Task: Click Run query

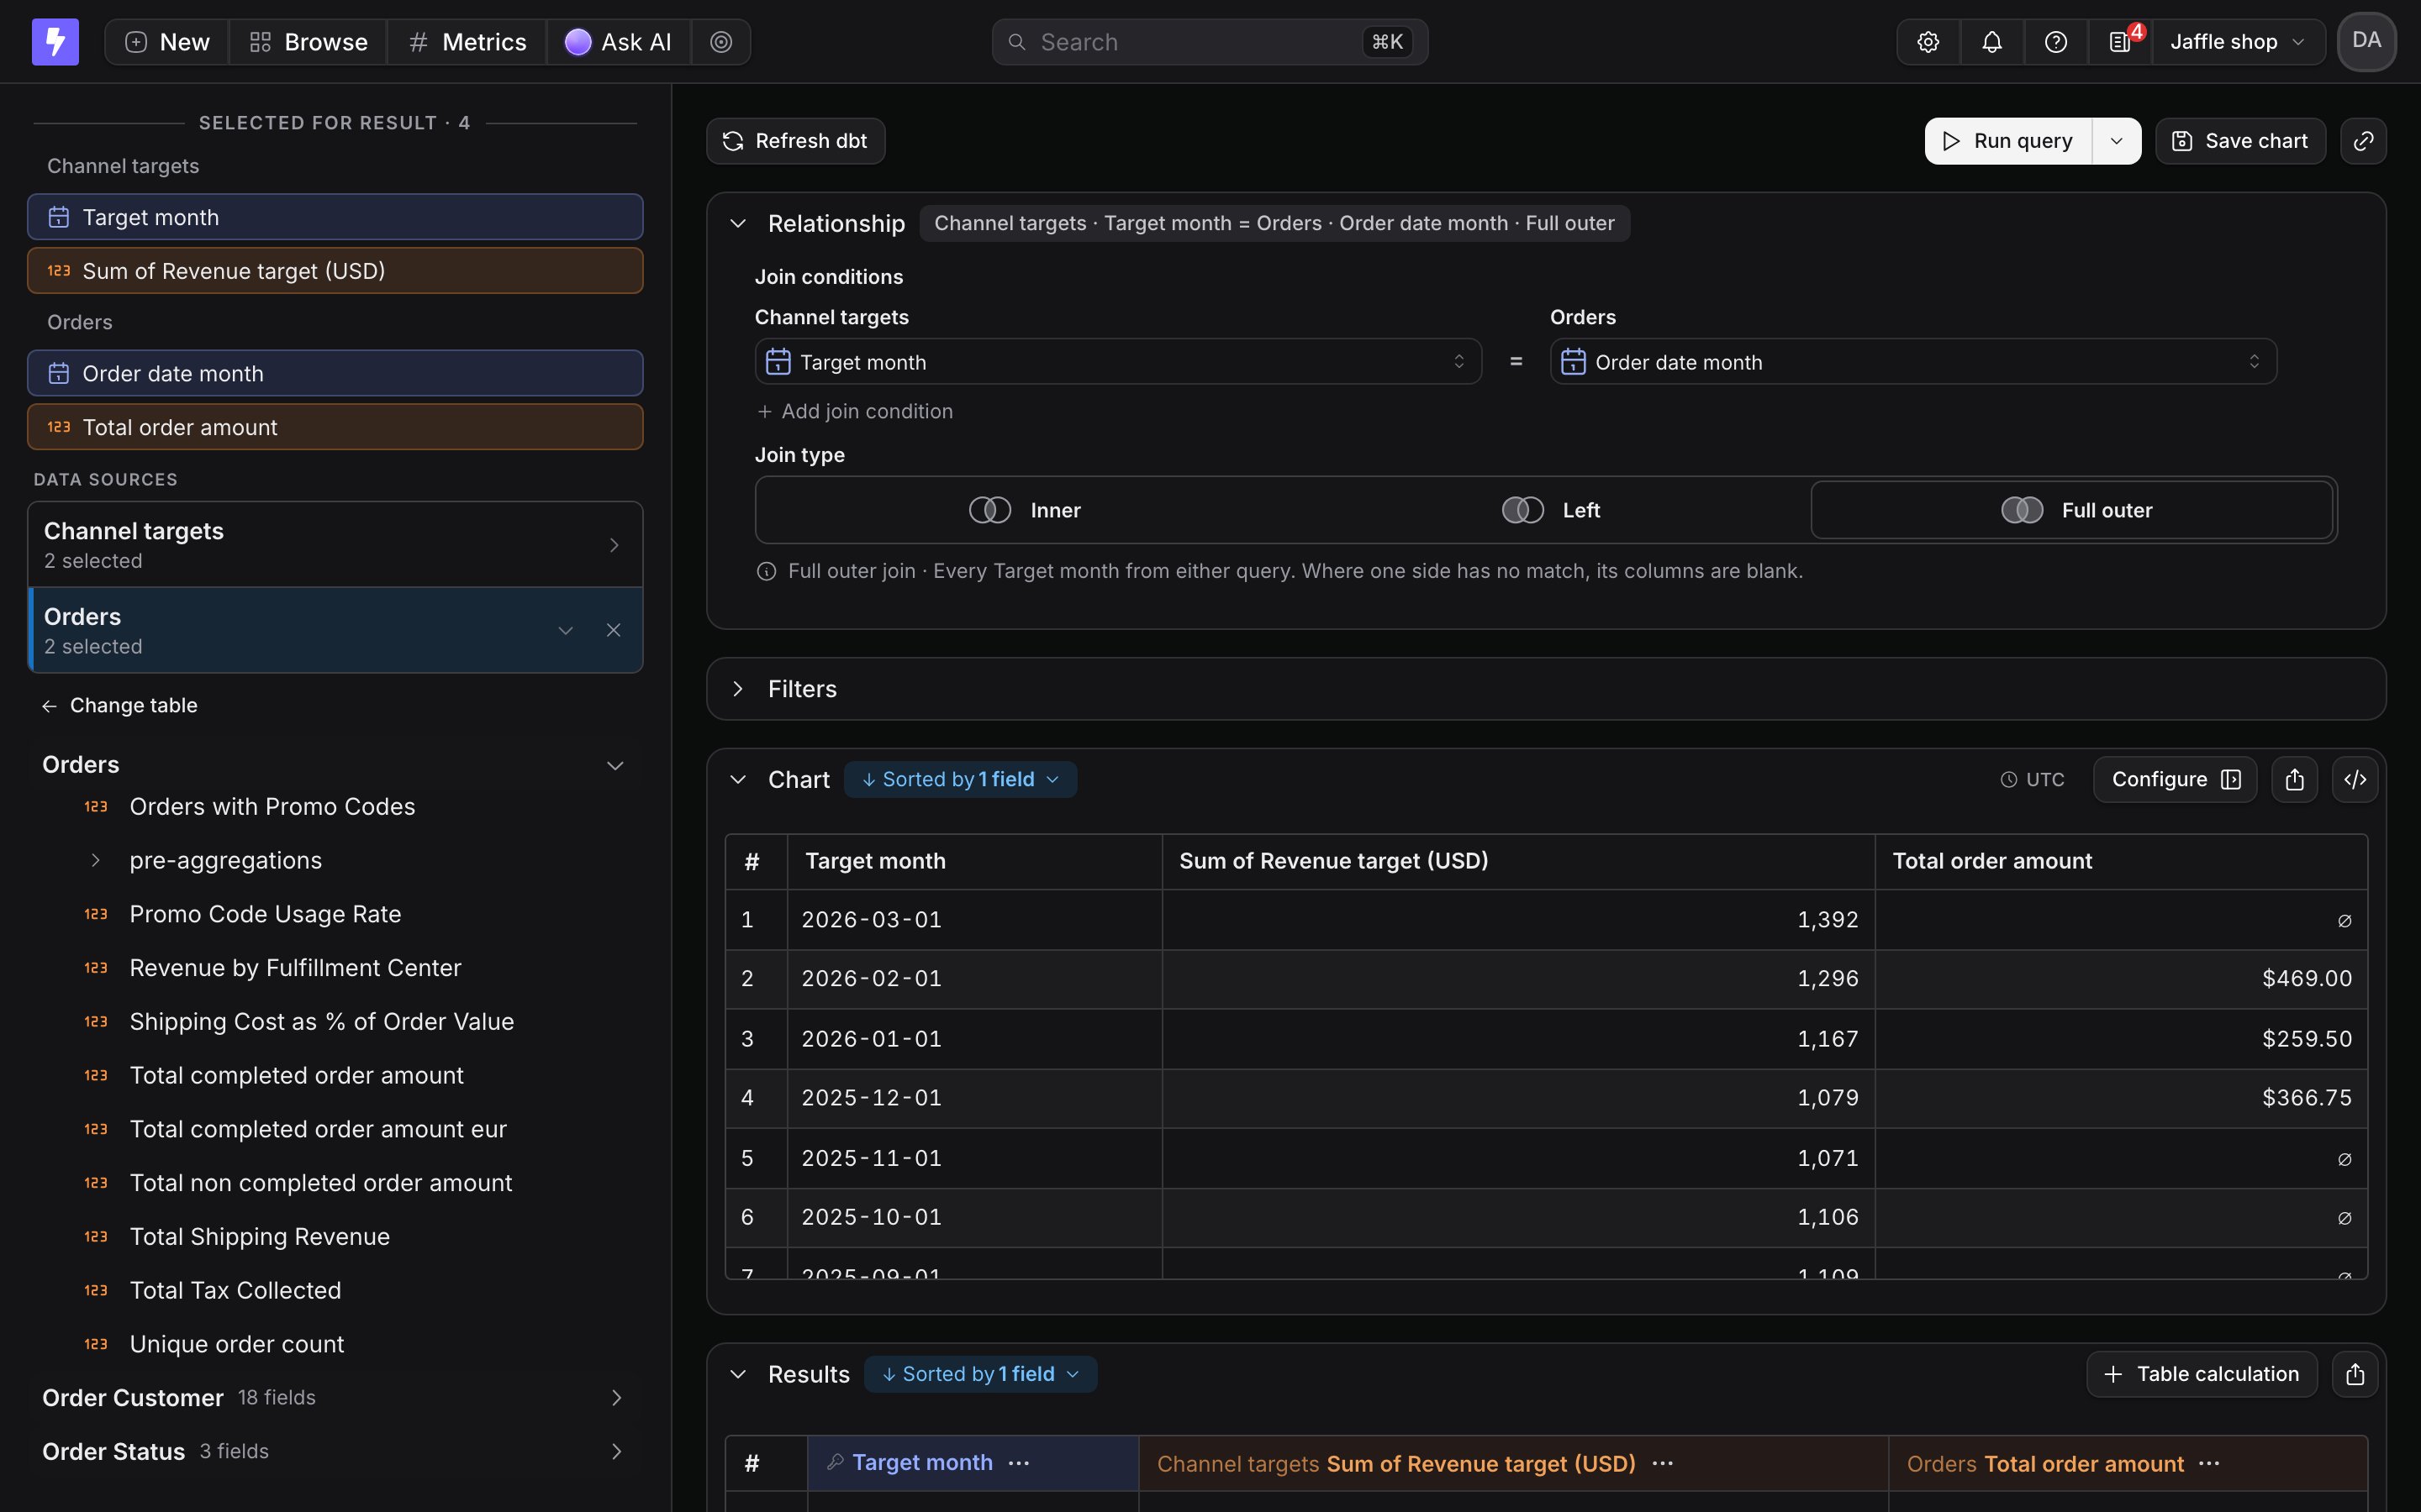Action: coord(2007,141)
